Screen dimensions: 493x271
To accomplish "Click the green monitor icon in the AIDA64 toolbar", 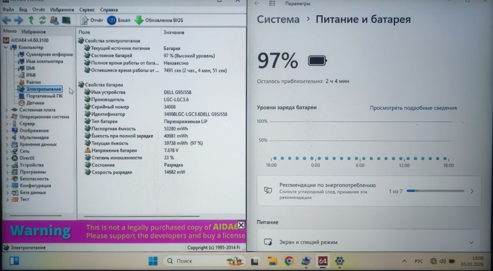I will (66, 20).
